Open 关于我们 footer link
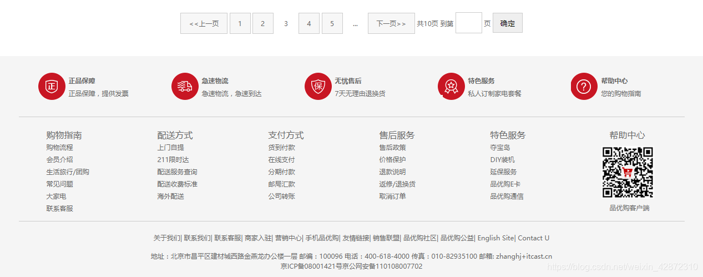 (x=167, y=238)
